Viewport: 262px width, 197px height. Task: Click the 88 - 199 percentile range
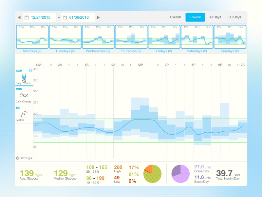click(95, 178)
